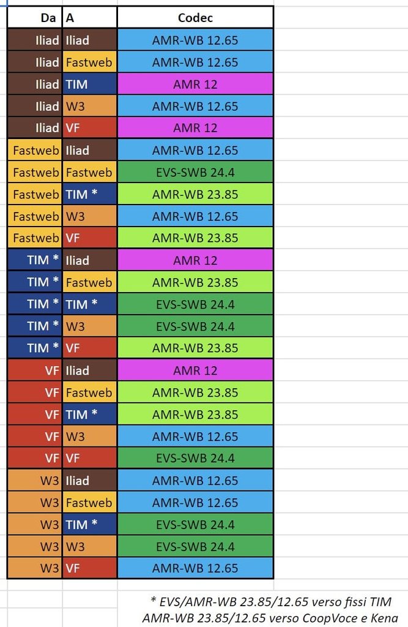Click the "Codec" column header cell
This screenshot has width=408, height=627.
click(x=195, y=18)
